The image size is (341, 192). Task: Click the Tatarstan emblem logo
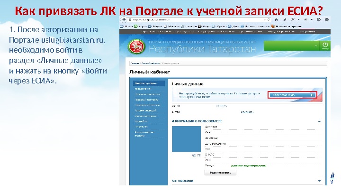pyautogui.click(x=136, y=46)
